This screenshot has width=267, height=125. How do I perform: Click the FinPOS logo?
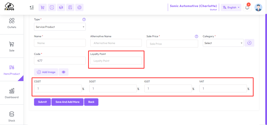coord(9,7)
